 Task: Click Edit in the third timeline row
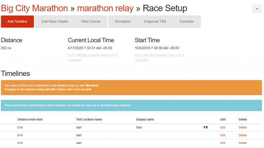[223, 143]
